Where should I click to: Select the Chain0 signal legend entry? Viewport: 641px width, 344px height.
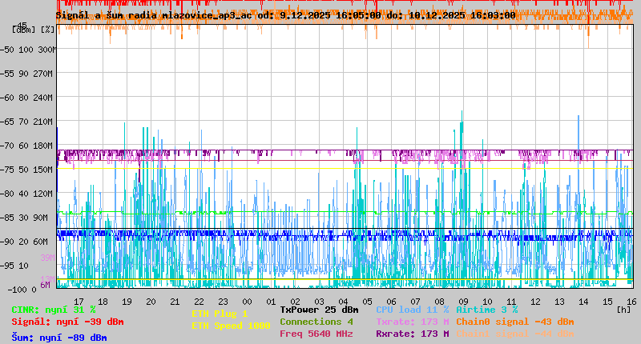coord(514,322)
